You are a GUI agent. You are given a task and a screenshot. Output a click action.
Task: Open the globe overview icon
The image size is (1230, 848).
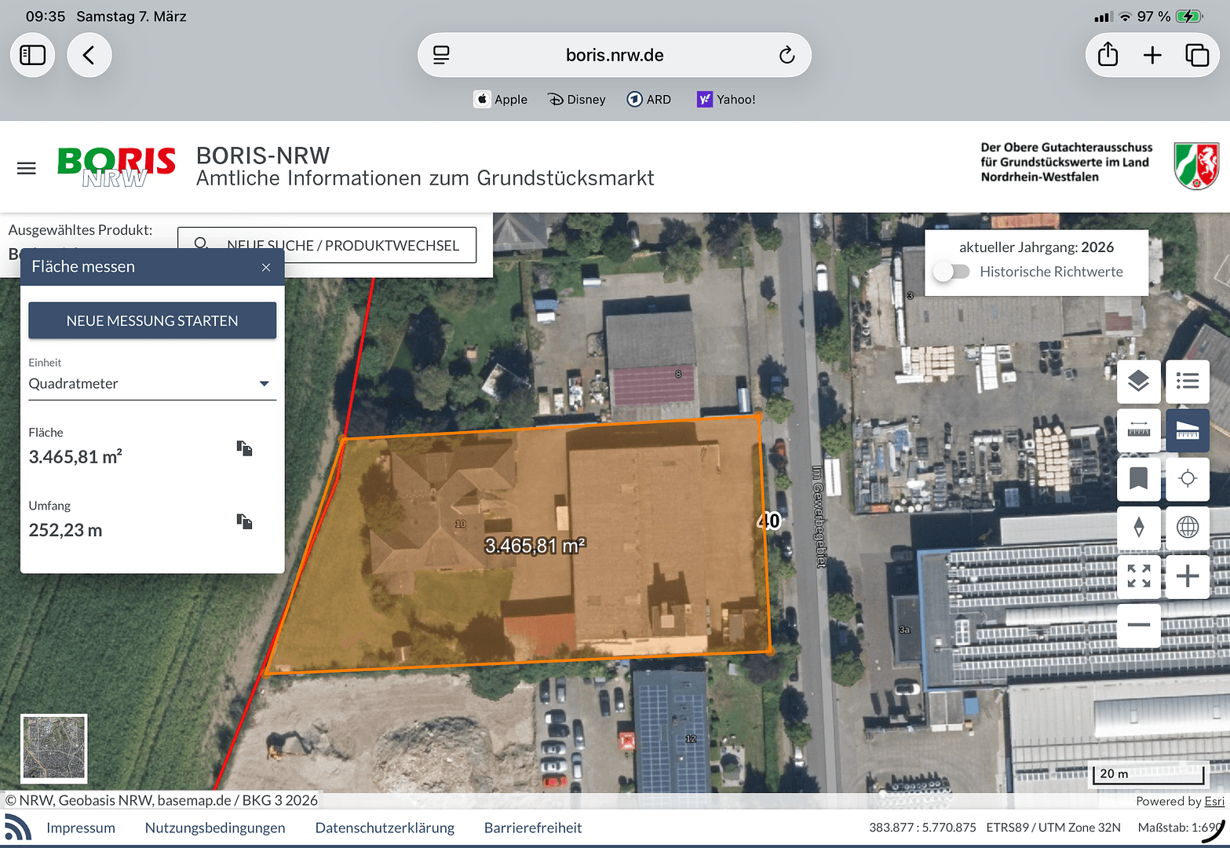point(1187,528)
